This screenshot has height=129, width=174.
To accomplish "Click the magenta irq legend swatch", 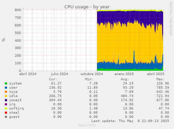I will 6,104.
